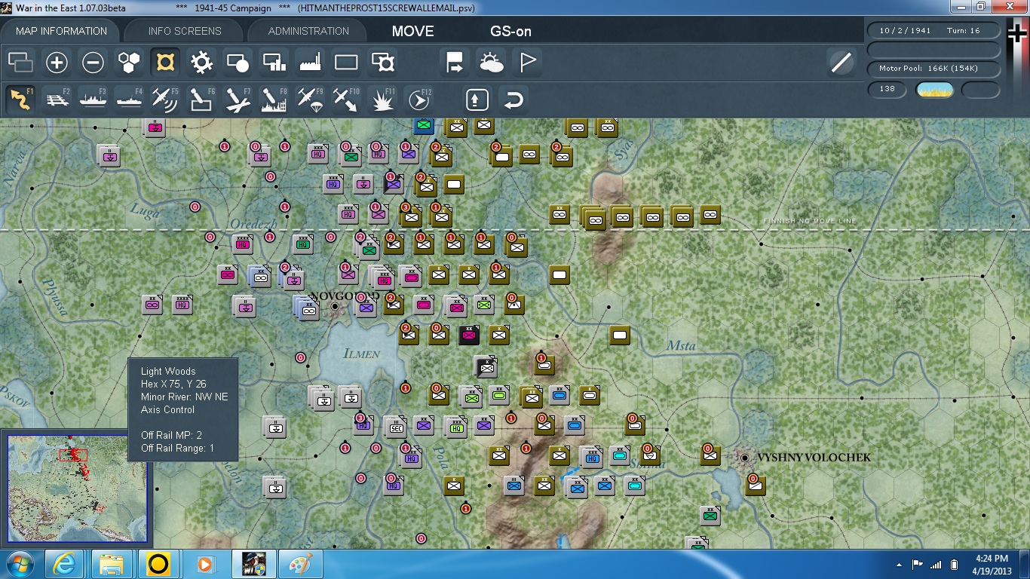The height and width of the screenshot is (579, 1030).
Task: Select the F8 bomb city mode icon
Action: pos(274,100)
